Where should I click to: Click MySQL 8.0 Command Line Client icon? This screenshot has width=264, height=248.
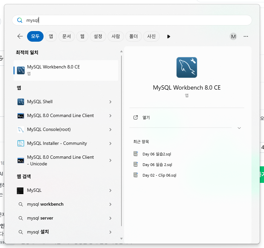[21, 116]
